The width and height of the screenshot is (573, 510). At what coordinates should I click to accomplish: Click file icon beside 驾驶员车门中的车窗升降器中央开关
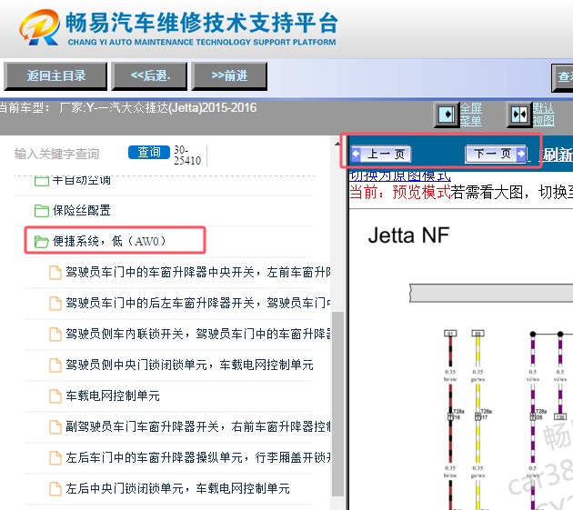(x=55, y=273)
